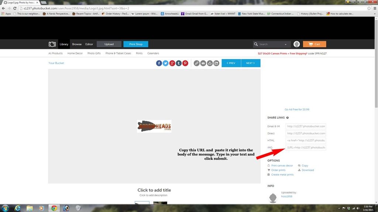
Task: Click the Chrome icon on the taskbar
Action: pyautogui.click(x=54, y=208)
